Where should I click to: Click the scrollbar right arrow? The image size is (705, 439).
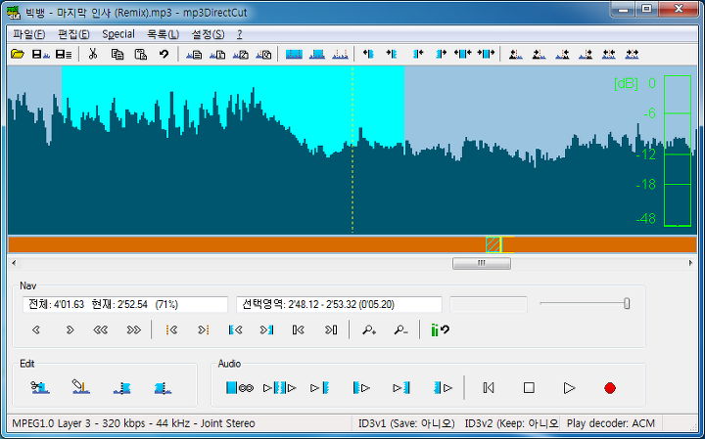[690, 263]
